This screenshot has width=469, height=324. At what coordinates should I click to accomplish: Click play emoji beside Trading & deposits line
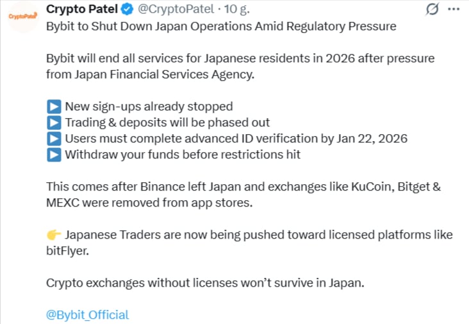54,122
